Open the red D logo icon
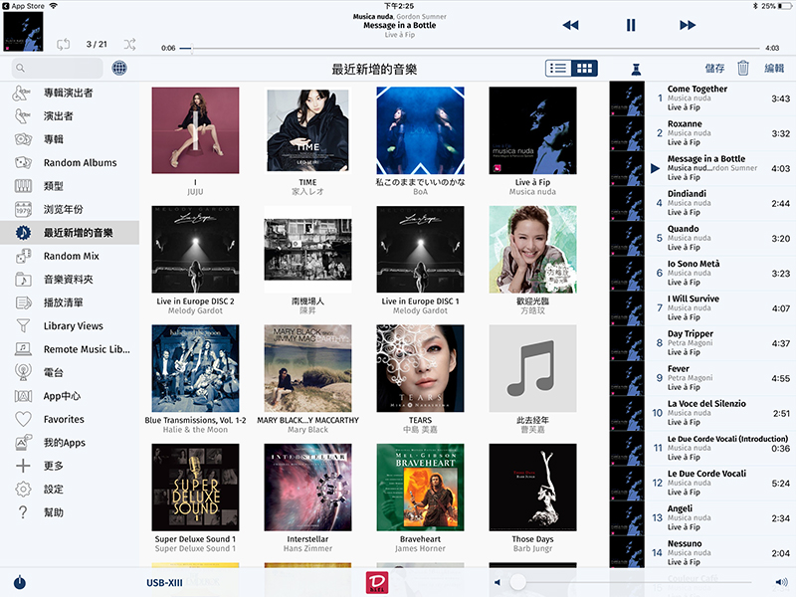This screenshot has height=597, width=796. pos(377,581)
